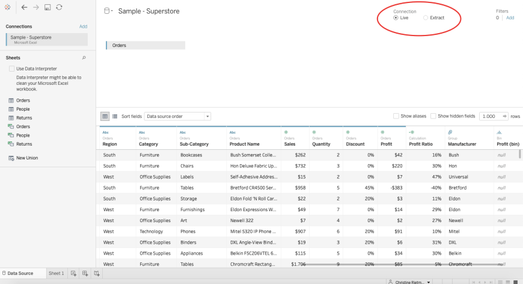Click the save disk icon
Screen dimensions: 523x284
click(47, 7)
